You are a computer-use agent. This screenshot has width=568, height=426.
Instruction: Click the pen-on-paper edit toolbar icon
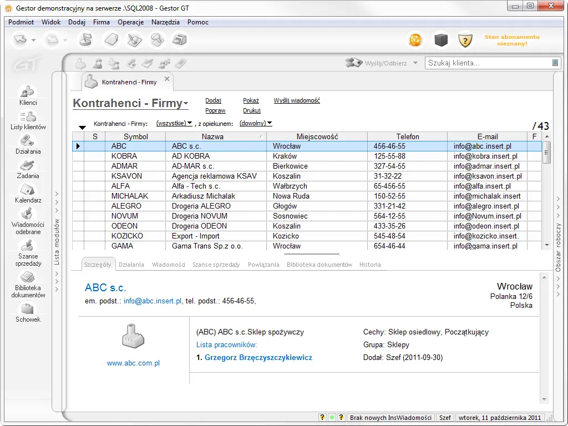pos(134,40)
